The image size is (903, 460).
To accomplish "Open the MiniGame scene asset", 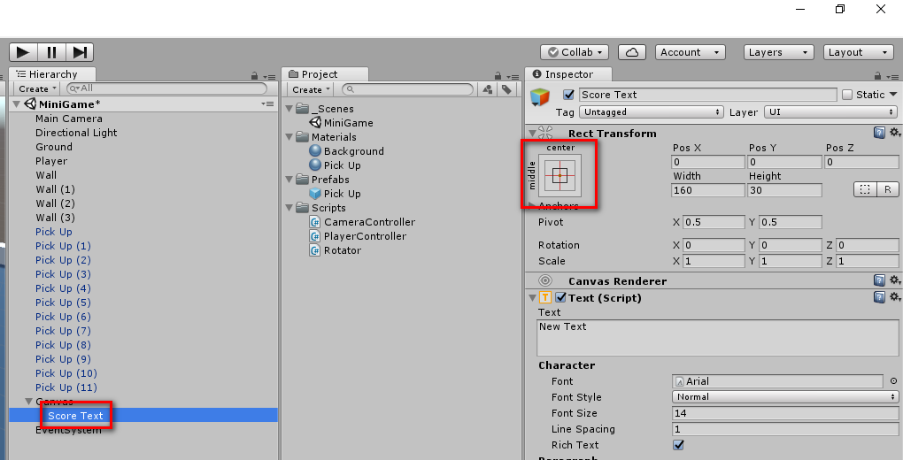I will (348, 123).
